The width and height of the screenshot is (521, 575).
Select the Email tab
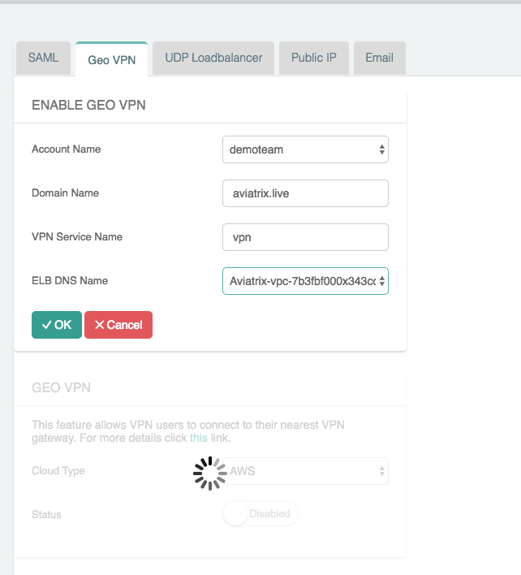point(379,58)
